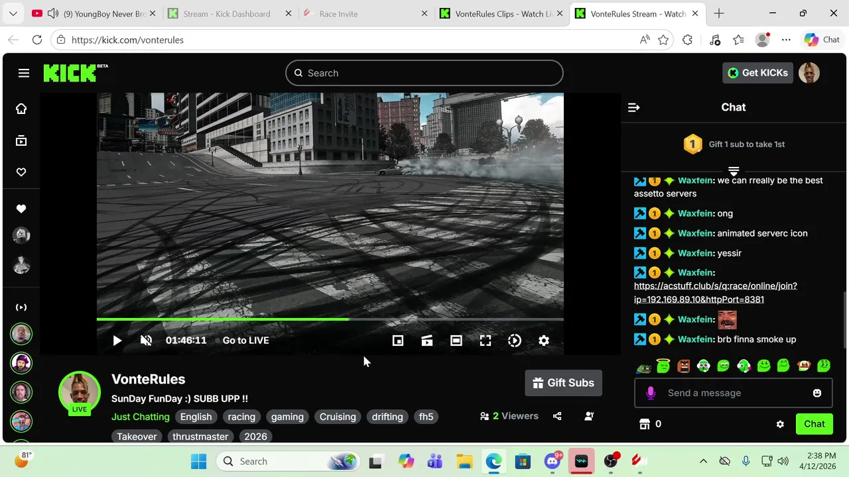Collapse the chat panel with the arrow icon

coord(634,107)
